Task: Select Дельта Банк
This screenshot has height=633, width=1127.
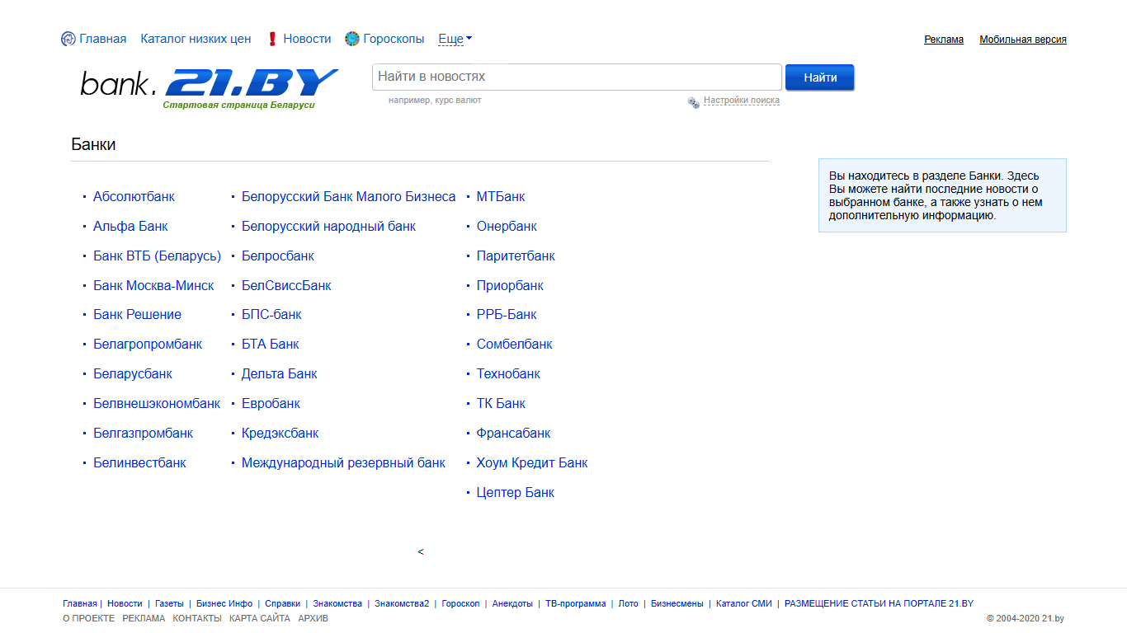Action: pos(279,374)
